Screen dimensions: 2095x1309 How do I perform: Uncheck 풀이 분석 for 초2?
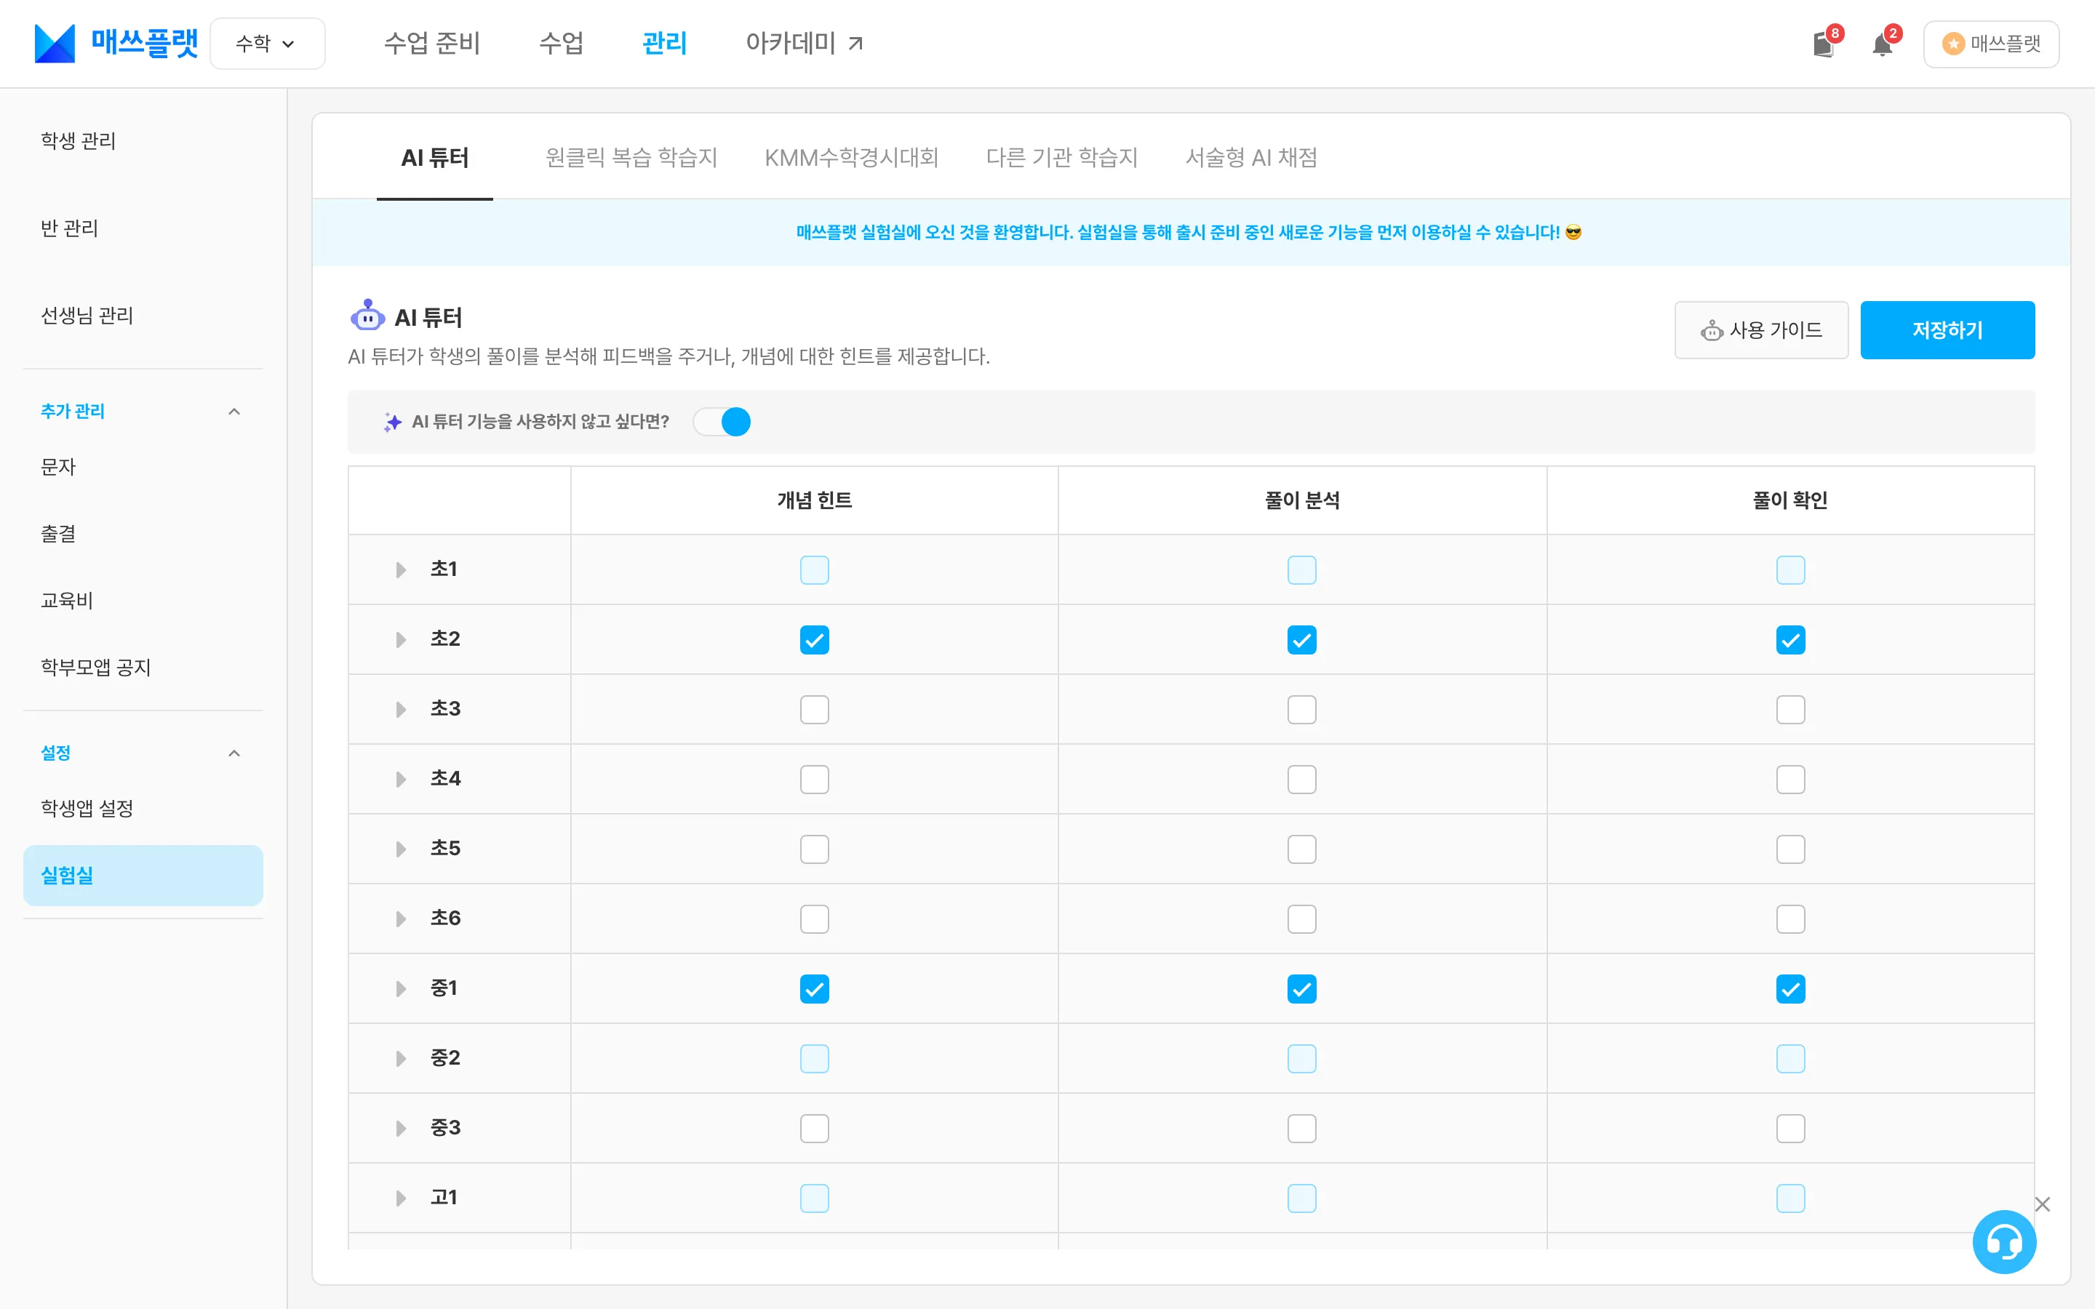[x=1302, y=640]
